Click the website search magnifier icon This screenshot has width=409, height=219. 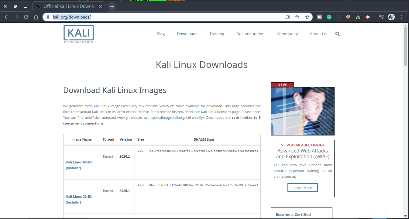pyautogui.click(x=338, y=34)
